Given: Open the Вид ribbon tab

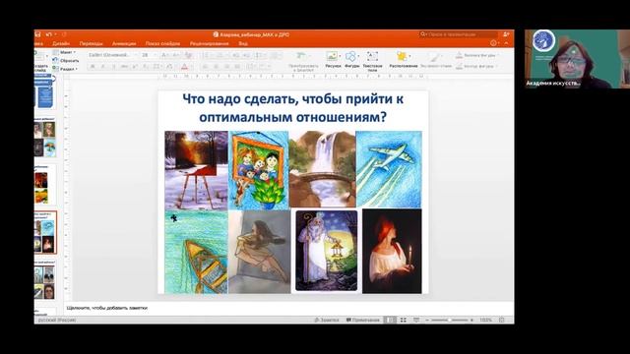Looking at the screenshot, I should (243, 43).
